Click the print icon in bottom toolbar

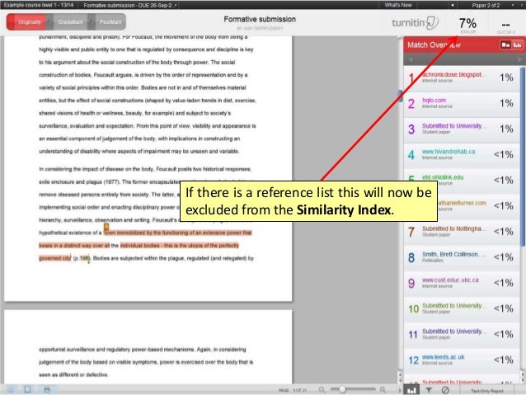[x=47, y=389]
